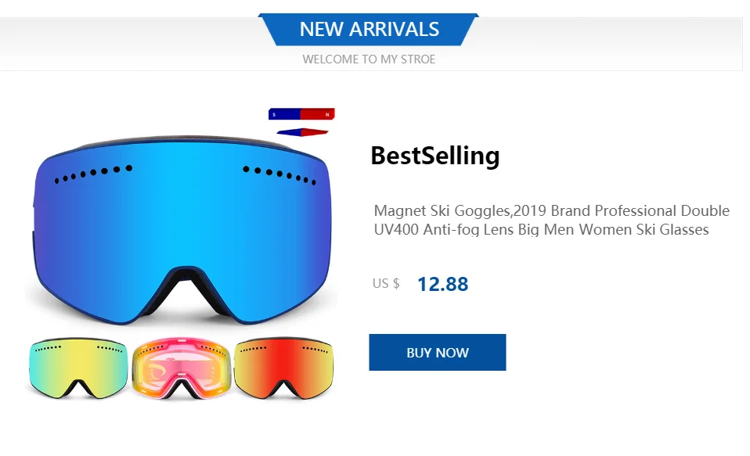Select the pink lens goggles thumbnail
Screen dimensions: 750x456
tap(182, 368)
